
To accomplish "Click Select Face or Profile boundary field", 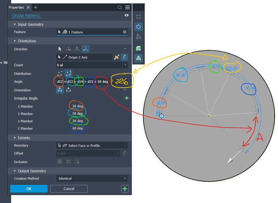I will [92, 146].
